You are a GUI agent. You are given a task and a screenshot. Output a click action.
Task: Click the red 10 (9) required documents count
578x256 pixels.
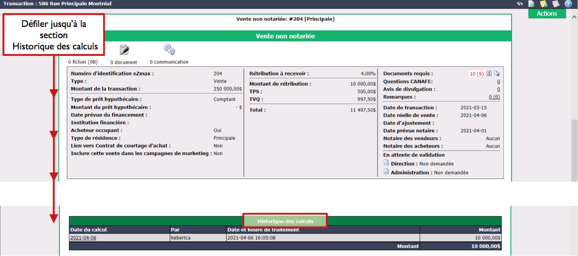pyautogui.click(x=476, y=74)
